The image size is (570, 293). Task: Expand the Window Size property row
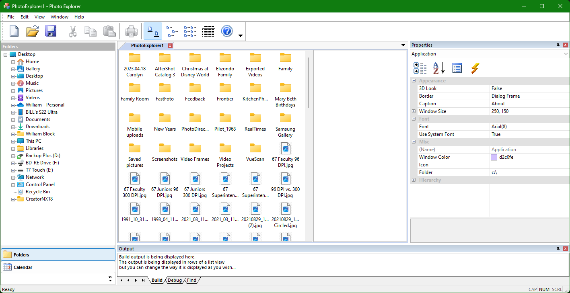414,111
